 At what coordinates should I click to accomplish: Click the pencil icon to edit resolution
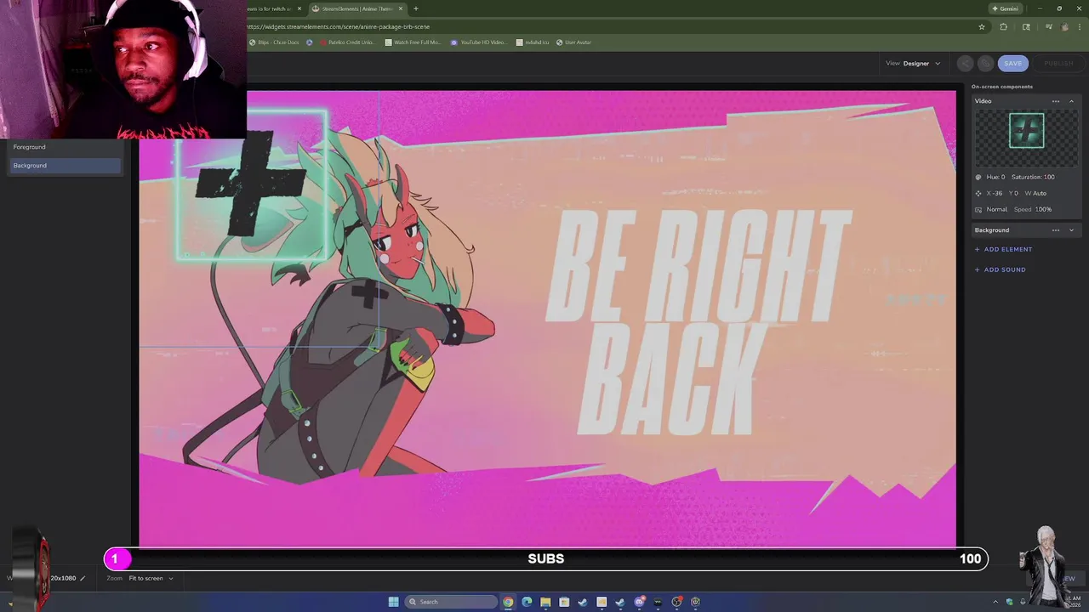[83, 578]
